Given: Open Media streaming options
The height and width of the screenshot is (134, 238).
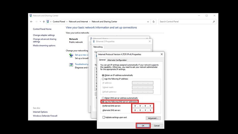Looking at the screenshot, I should coord(44,46).
